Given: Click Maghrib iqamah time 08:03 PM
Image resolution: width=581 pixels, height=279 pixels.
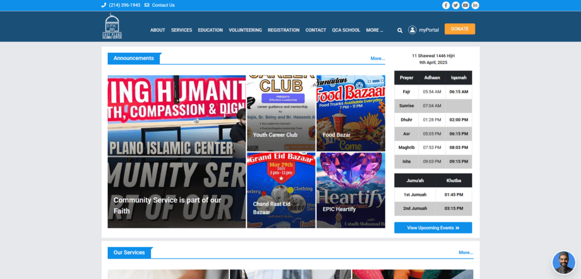Looking at the screenshot, I should coord(458,147).
